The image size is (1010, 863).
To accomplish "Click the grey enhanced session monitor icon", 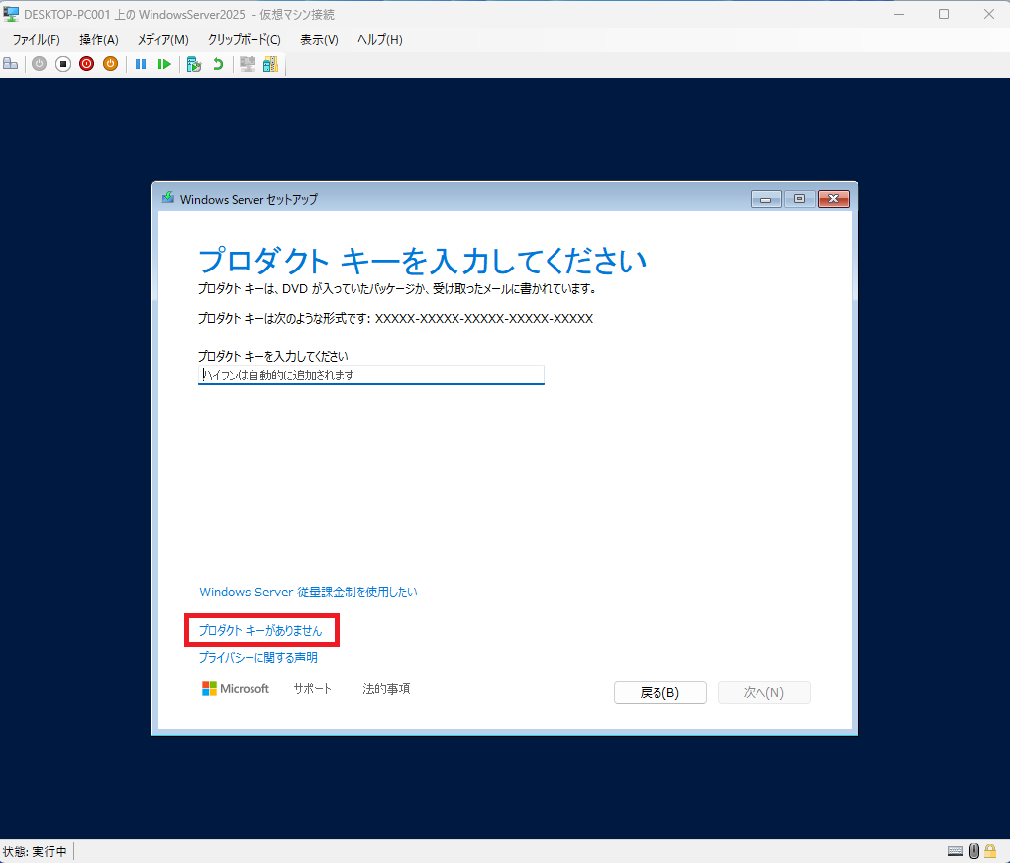I will (248, 64).
